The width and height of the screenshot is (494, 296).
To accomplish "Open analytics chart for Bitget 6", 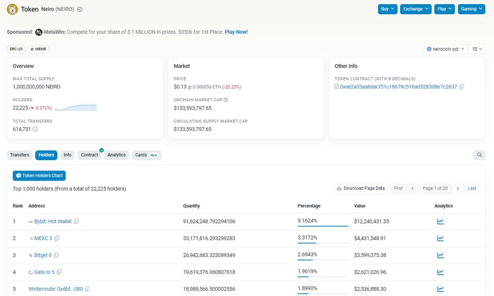I will (x=440, y=255).
